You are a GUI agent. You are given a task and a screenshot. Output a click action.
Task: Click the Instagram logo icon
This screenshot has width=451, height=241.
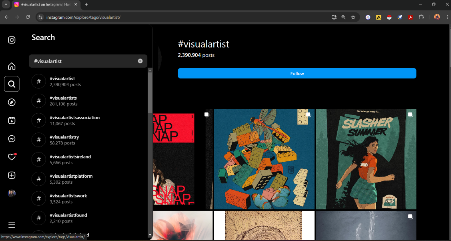coord(12,40)
